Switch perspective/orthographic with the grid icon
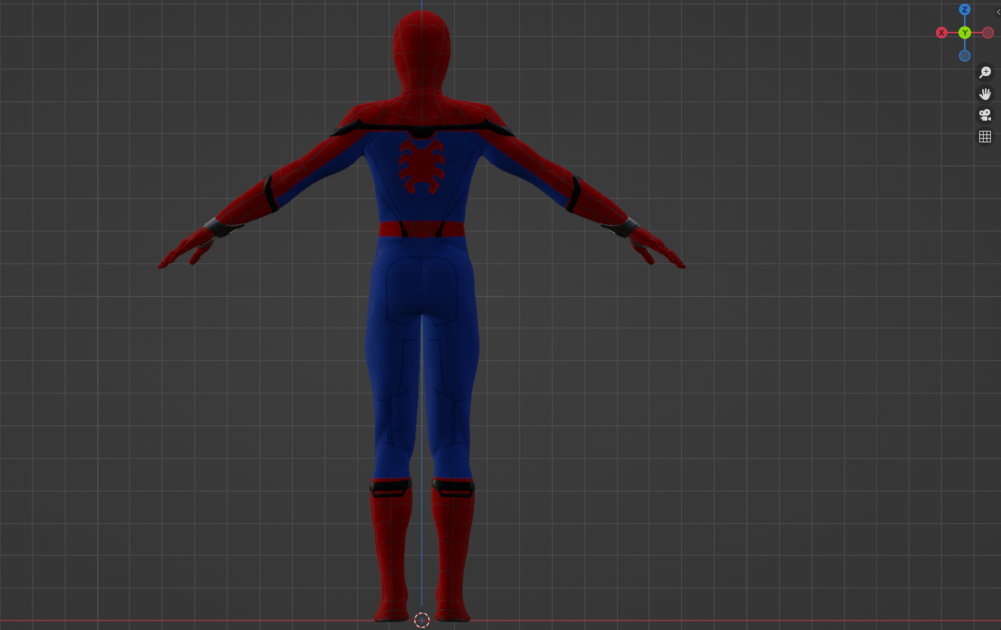This screenshot has width=1001, height=630. [x=985, y=137]
